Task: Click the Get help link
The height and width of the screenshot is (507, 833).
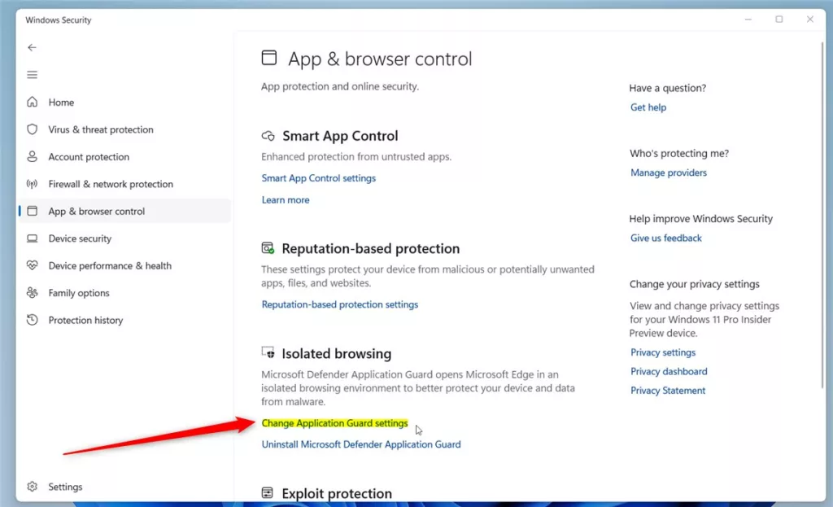Action: (x=648, y=107)
